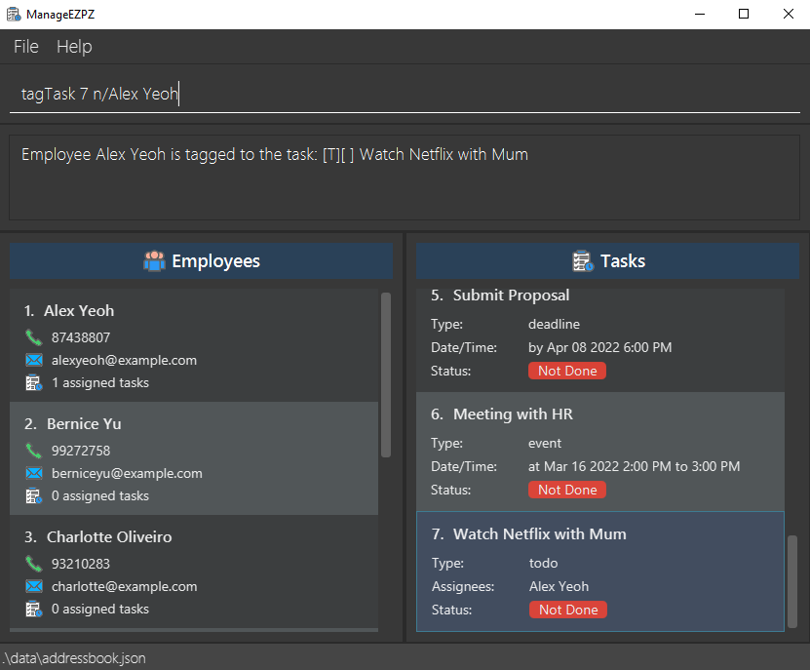Select the Submit Proposal task title
Image resolution: width=810 pixels, height=670 pixels.
tap(511, 296)
